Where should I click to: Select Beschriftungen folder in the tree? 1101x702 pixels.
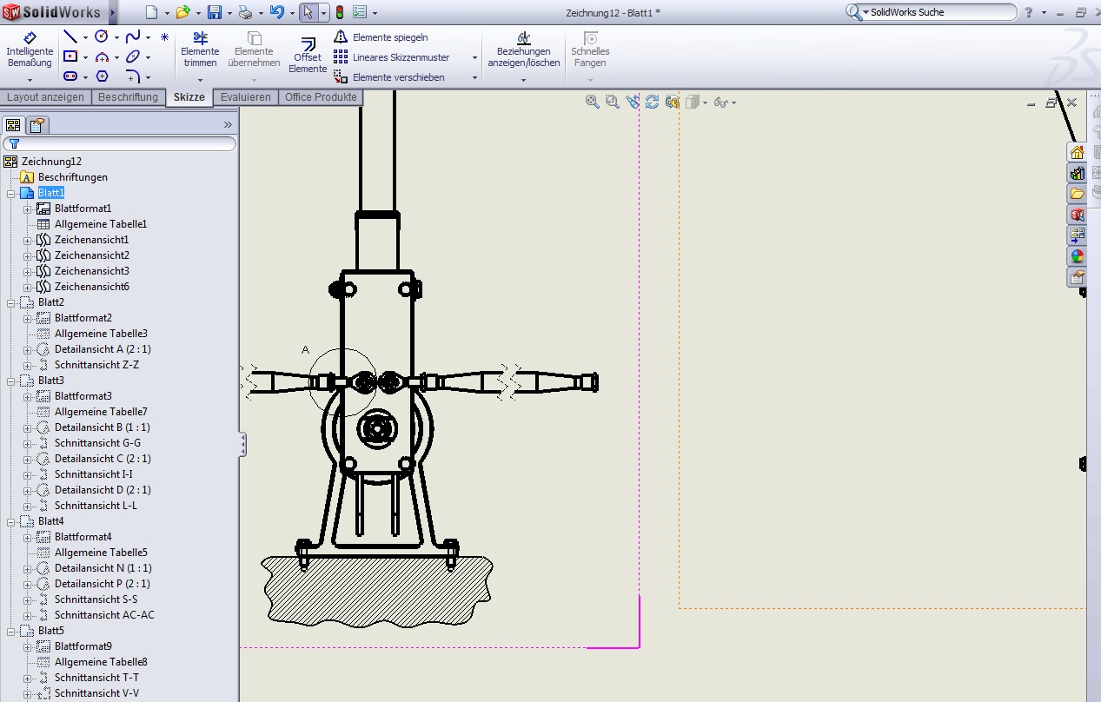[x=73, y=177]
